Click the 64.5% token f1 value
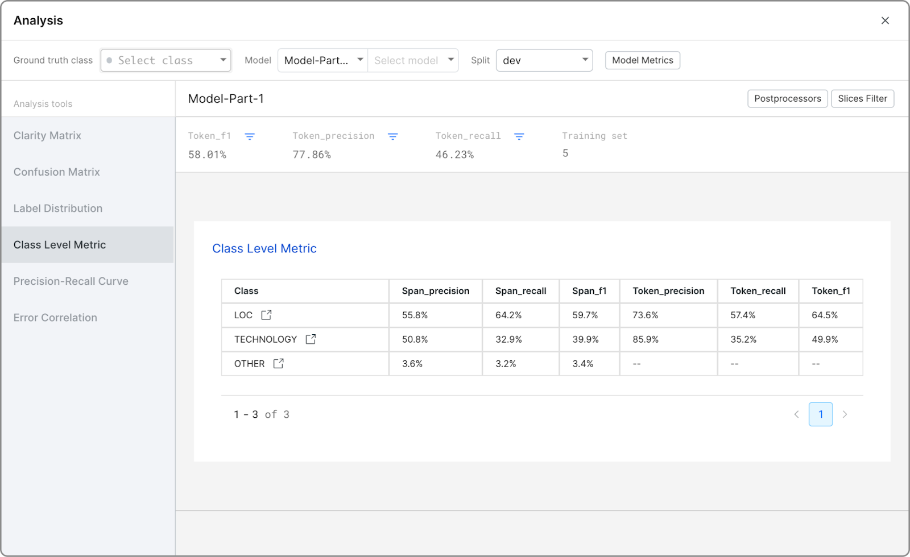 [x=825, y=315]
